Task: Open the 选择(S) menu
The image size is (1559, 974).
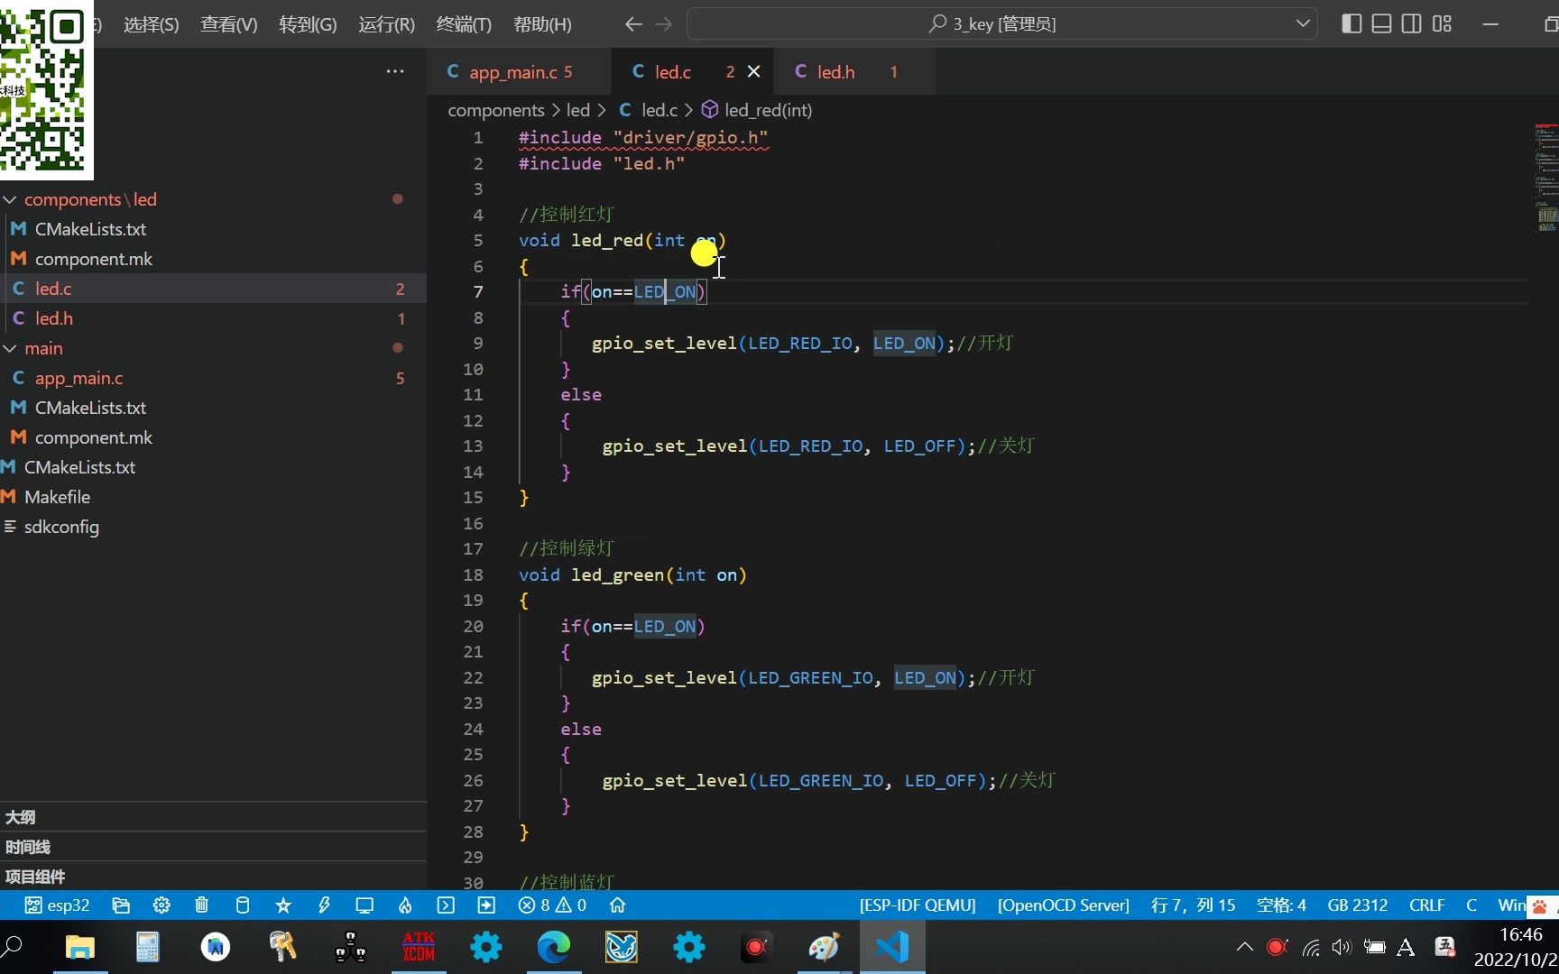Action: click(x=151, y=24)
